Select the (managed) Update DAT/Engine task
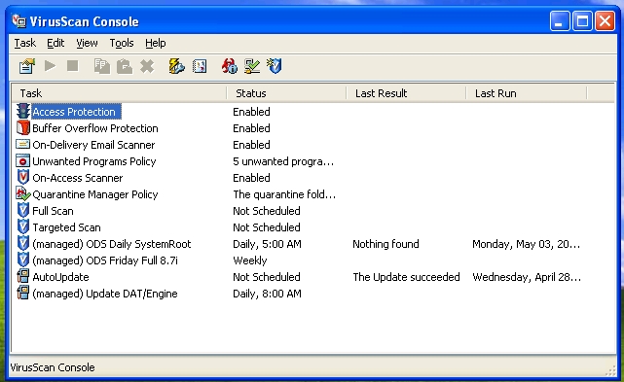Image resolution: width=624 pixels, height=382 pixels. (105, 294)
